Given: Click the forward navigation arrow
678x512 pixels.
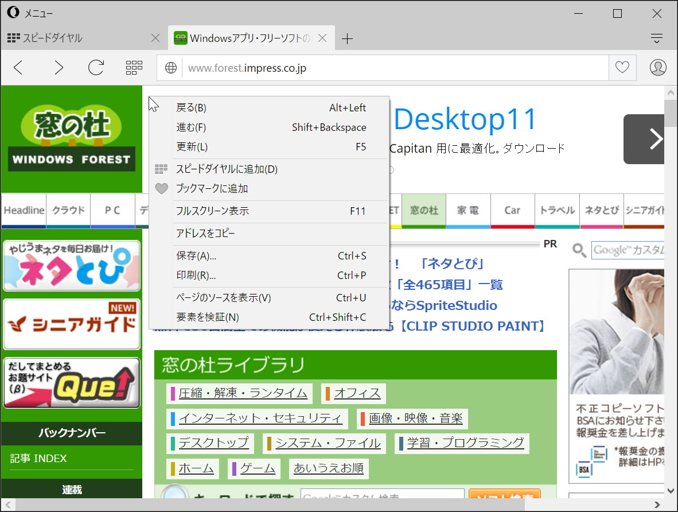Looking at the screenshot, I should [x=58, y=67].
